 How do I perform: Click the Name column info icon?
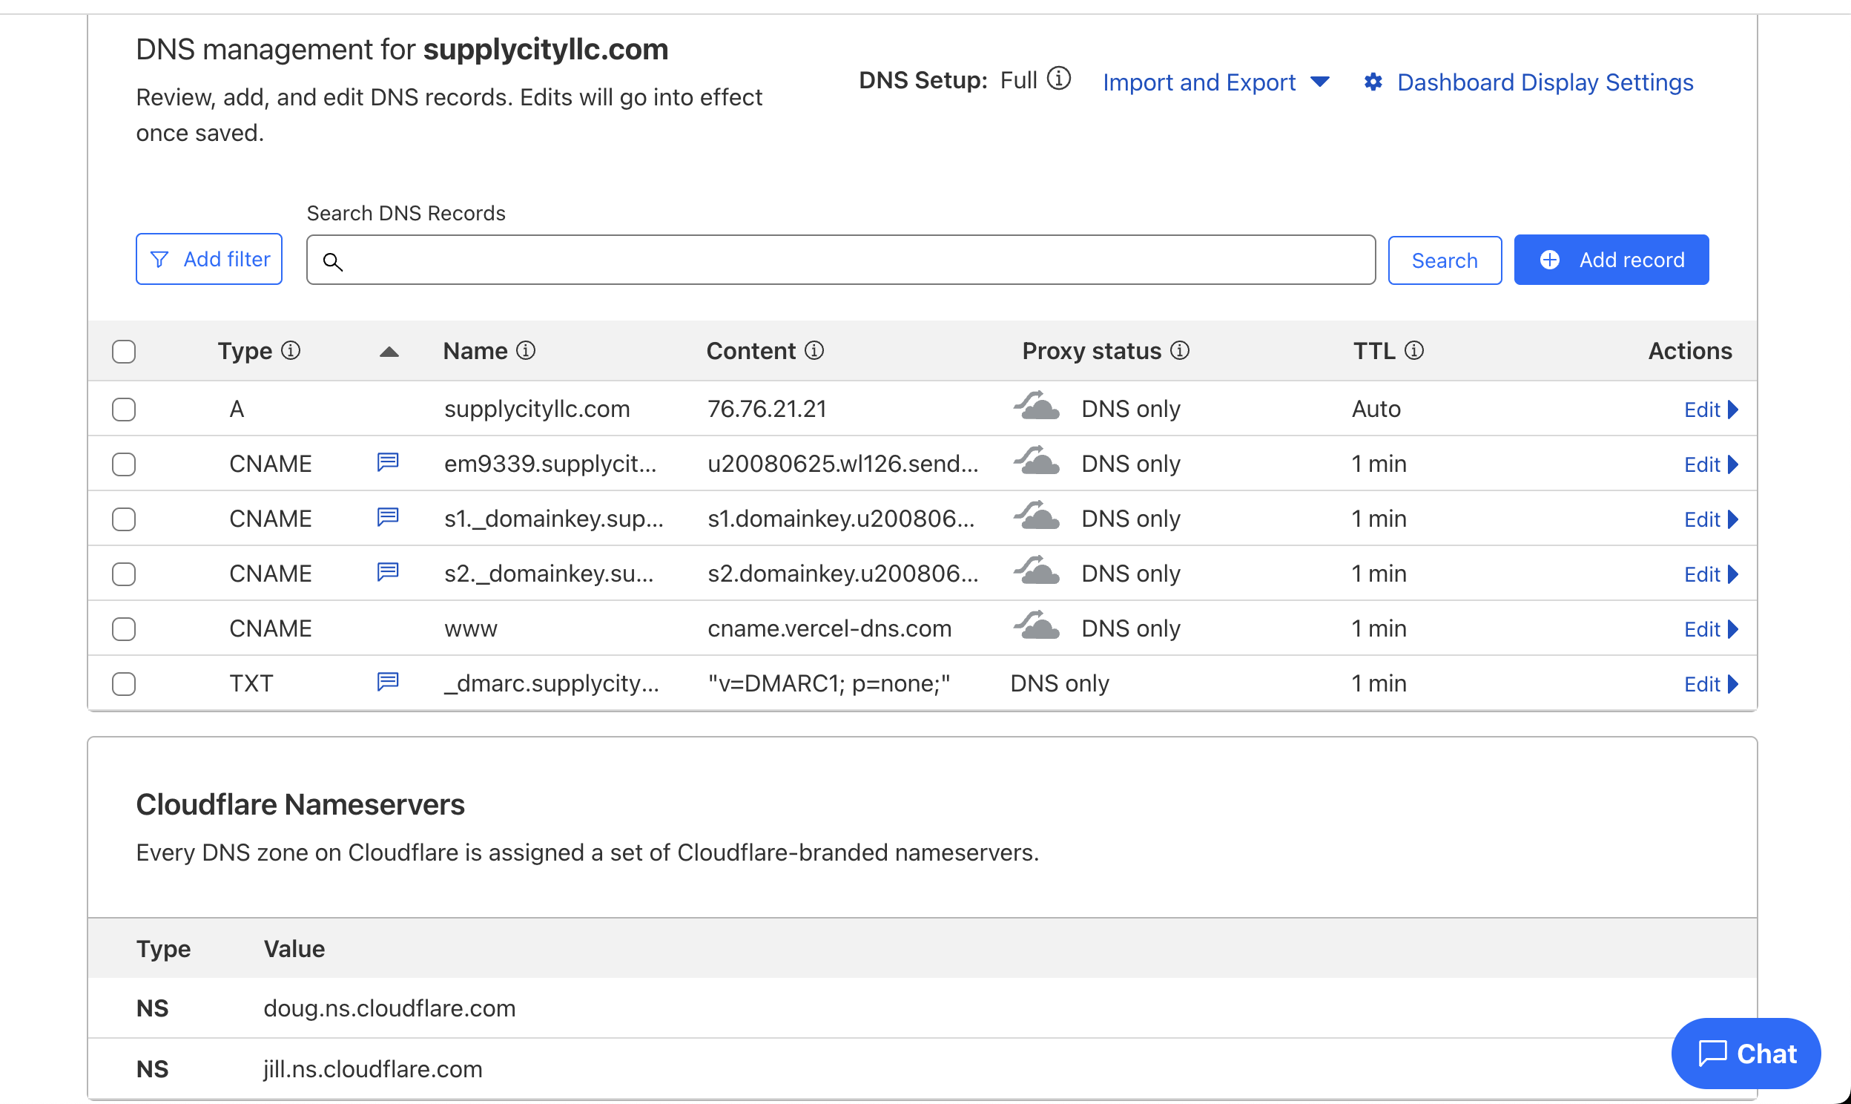(x=526, y=350)
